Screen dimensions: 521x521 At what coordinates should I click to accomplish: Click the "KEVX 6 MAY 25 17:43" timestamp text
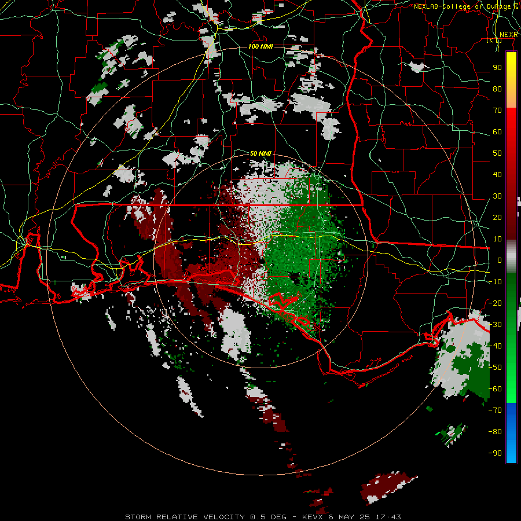[351, 517]
